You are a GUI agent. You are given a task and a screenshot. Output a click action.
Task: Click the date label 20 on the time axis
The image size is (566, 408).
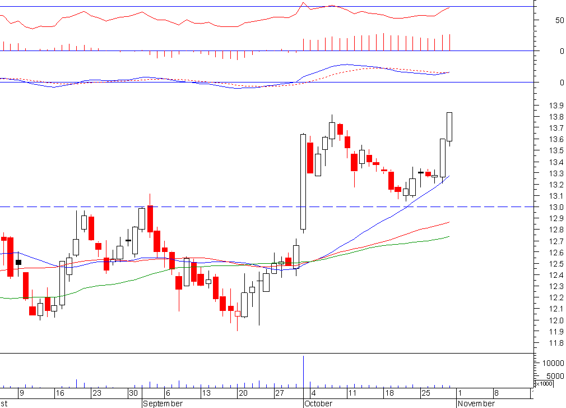point(243,393)
